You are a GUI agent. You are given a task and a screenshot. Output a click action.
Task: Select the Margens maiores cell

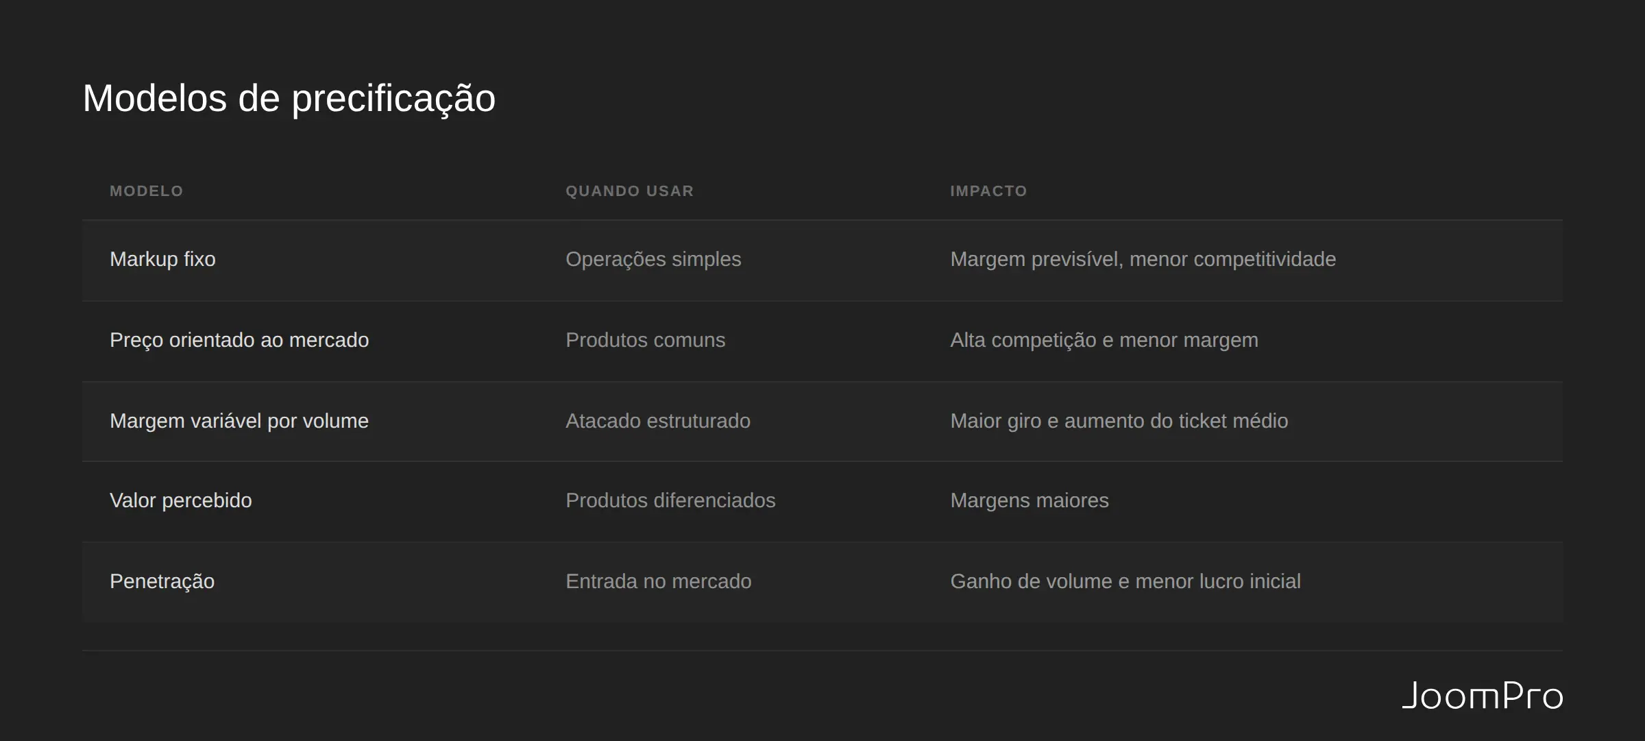click(1029, 500)
